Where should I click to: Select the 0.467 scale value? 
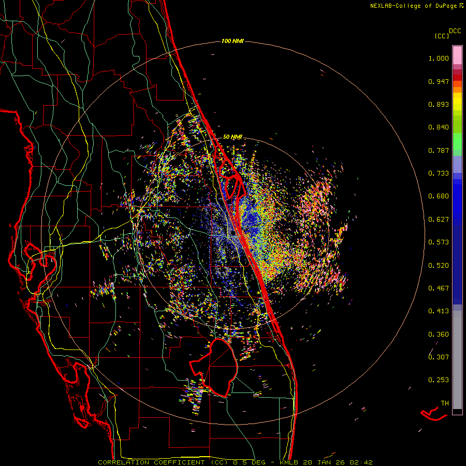click(439, 288)
